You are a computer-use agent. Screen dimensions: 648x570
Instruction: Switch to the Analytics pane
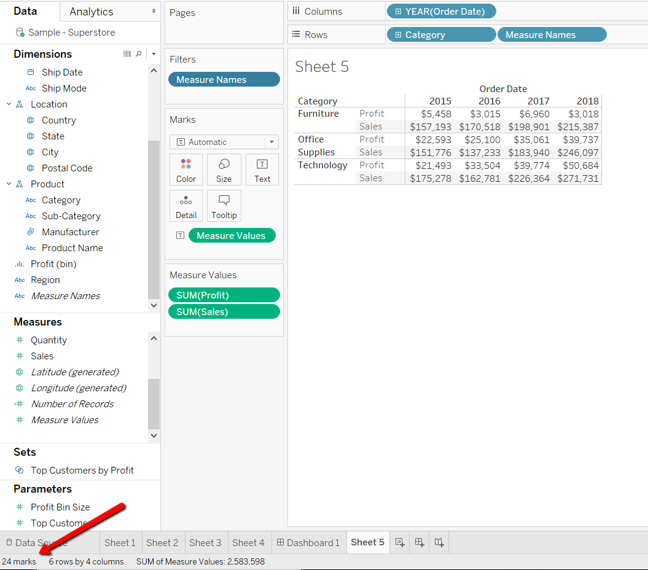(x=91, y=11)
